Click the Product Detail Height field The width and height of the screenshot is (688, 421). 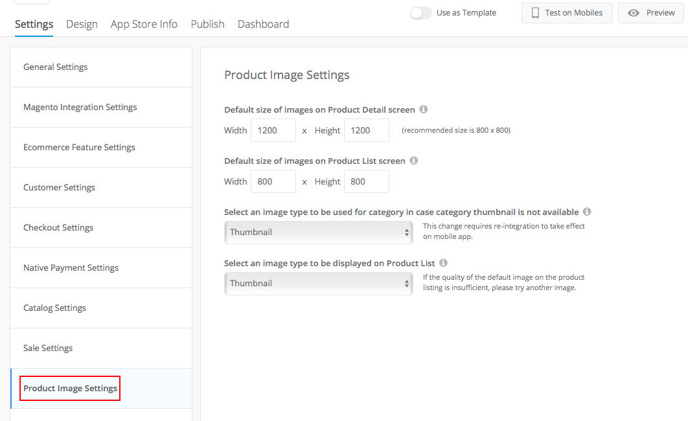367,130
